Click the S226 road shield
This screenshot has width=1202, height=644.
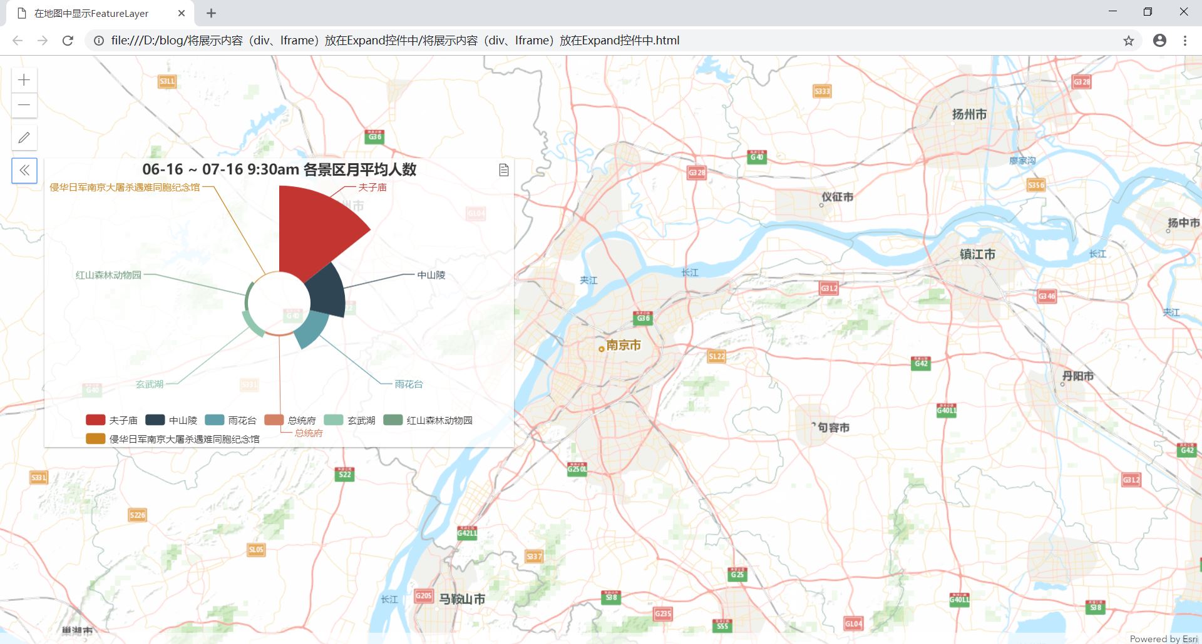point(137,515)
